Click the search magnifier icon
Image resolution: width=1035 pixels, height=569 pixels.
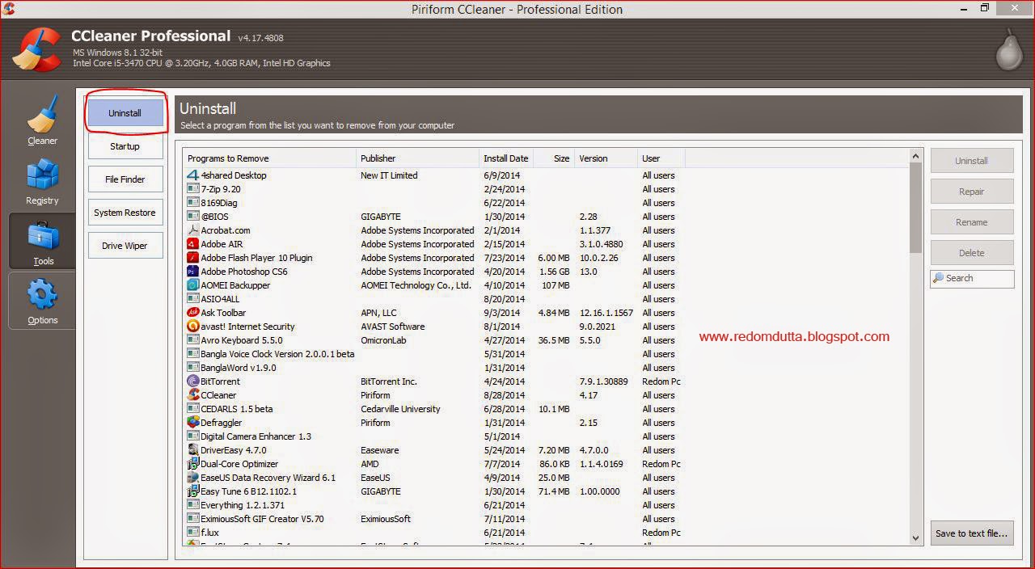click(939, 278)
